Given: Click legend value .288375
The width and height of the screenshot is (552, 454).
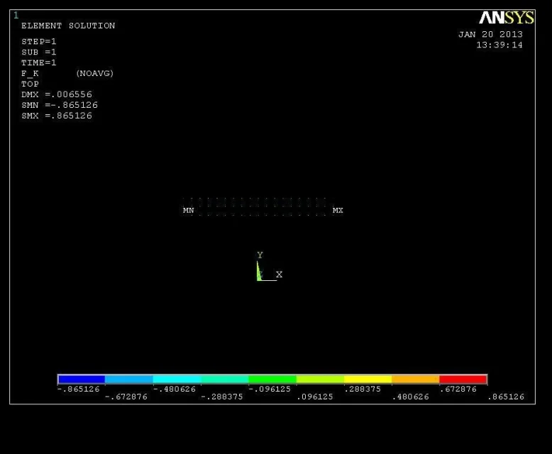Looking at the screenshot, I should (363, 389).
